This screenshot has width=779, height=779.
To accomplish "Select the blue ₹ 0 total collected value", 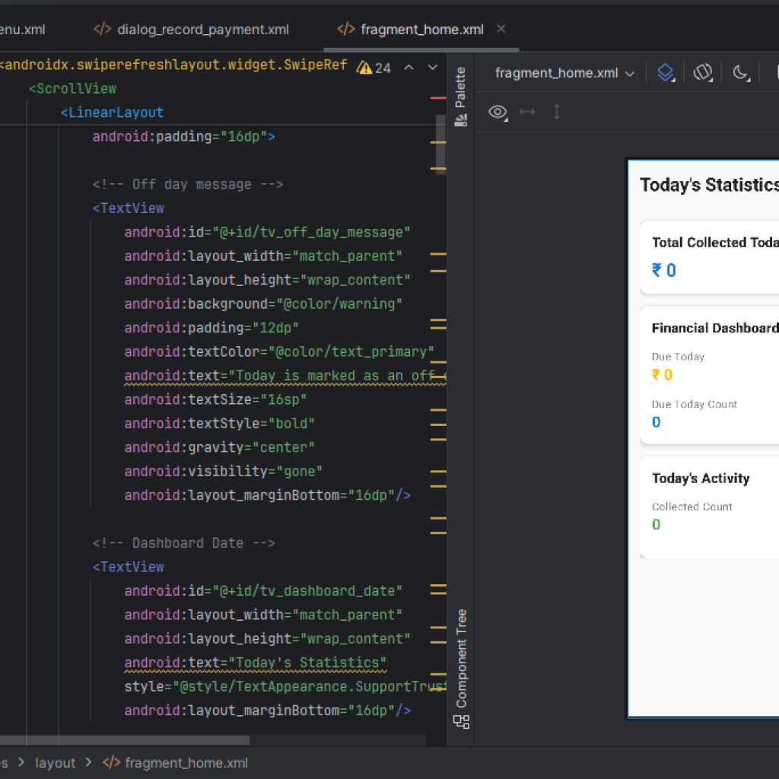I will (x=663, y=270).
